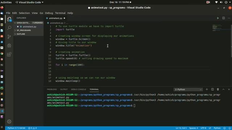Viewport: 232px width, 130px height.
Task: Click Ln 14, Col 5 in status bar
Action: [x=181, y=128]
